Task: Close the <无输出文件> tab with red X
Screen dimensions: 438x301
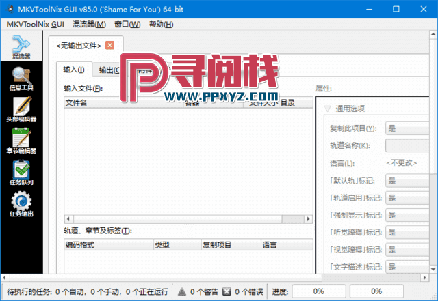Action: point(109,45)
